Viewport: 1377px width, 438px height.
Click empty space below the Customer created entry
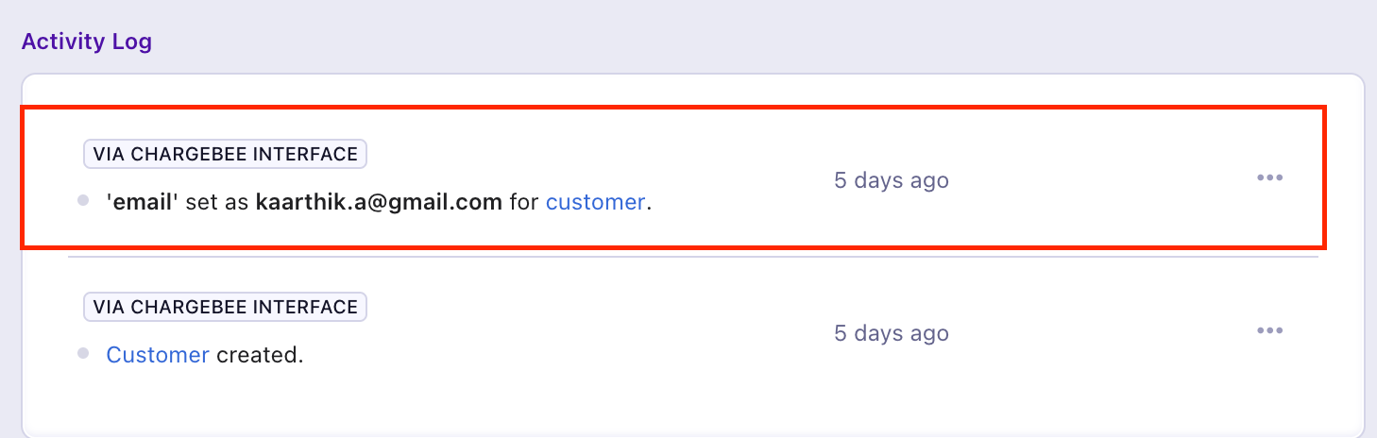point(692,401)
